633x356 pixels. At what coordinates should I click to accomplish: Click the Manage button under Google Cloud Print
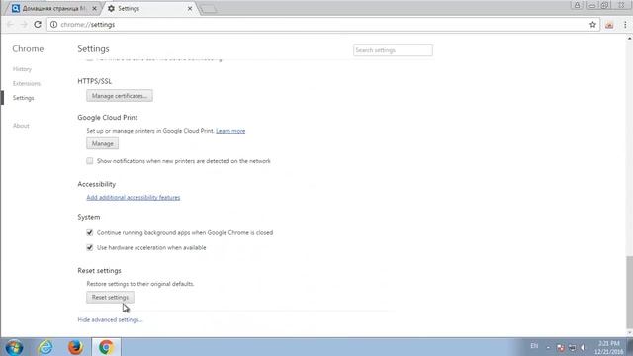pos(102,143)
